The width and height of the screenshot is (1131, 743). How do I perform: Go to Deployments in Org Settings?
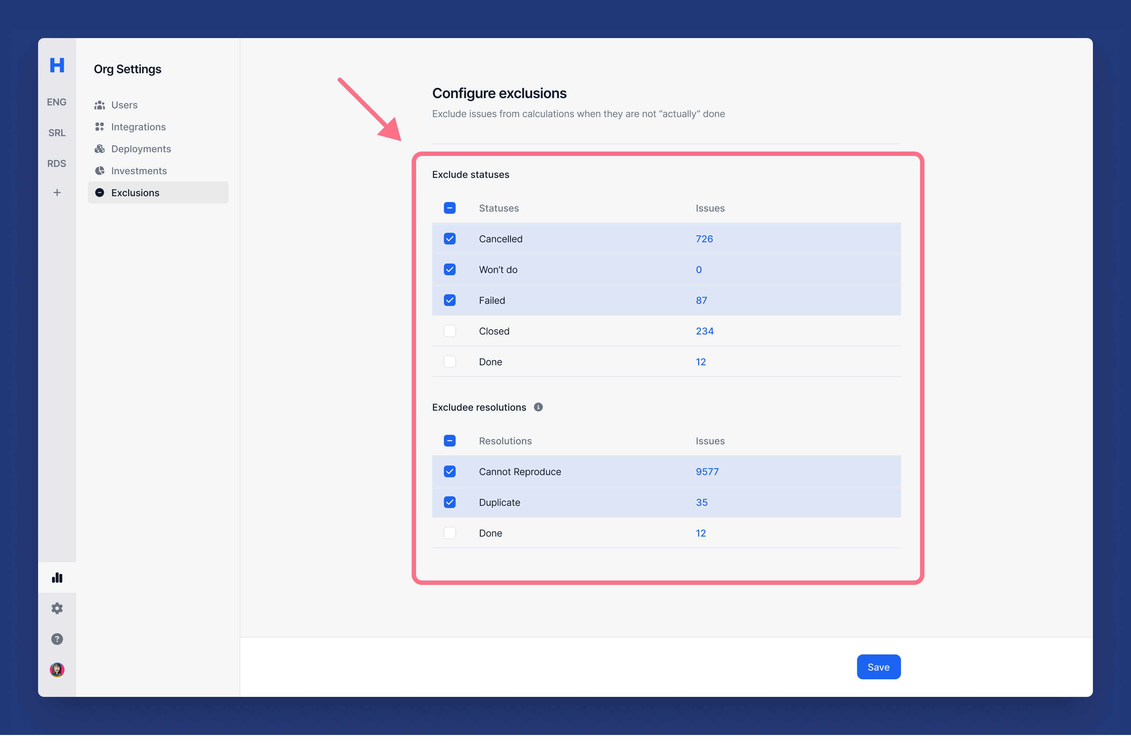[141, 149]
